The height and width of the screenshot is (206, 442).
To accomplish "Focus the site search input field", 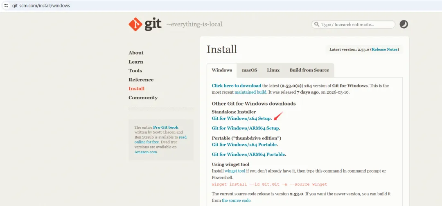I will pyautogui.click(x=353, y=25).
